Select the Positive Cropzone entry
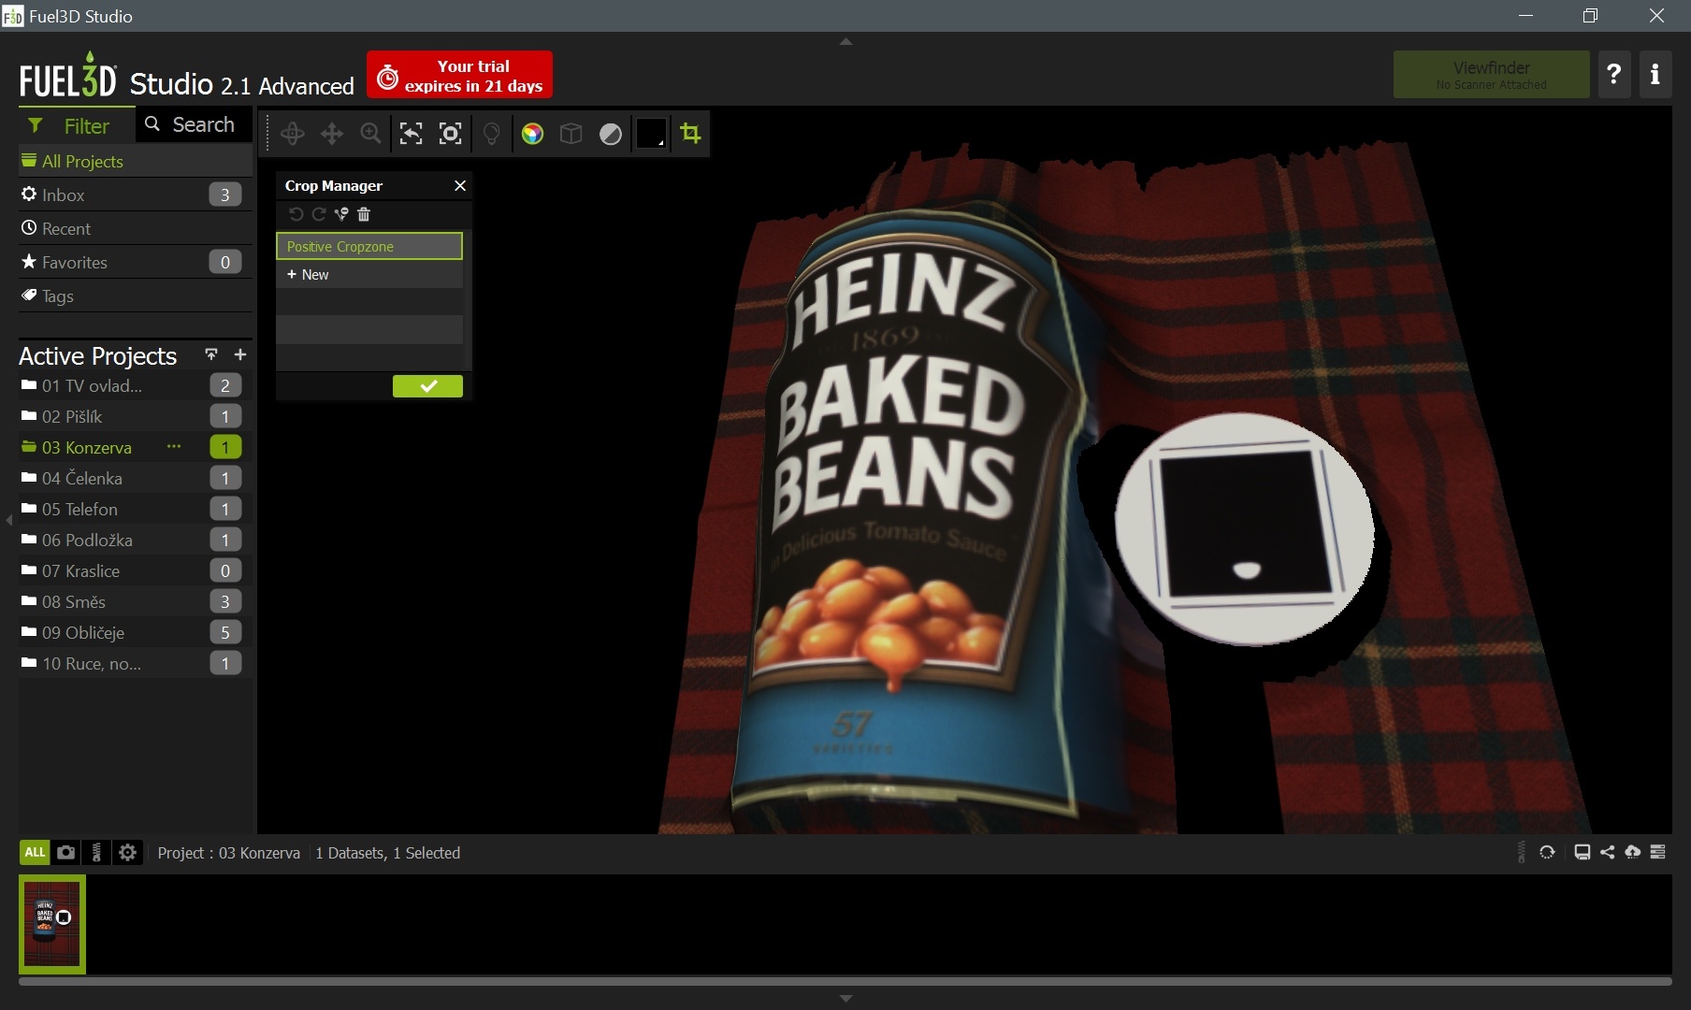This screenshot has width=1691, height=1010. pyautogui.click(x=369, y=246)
